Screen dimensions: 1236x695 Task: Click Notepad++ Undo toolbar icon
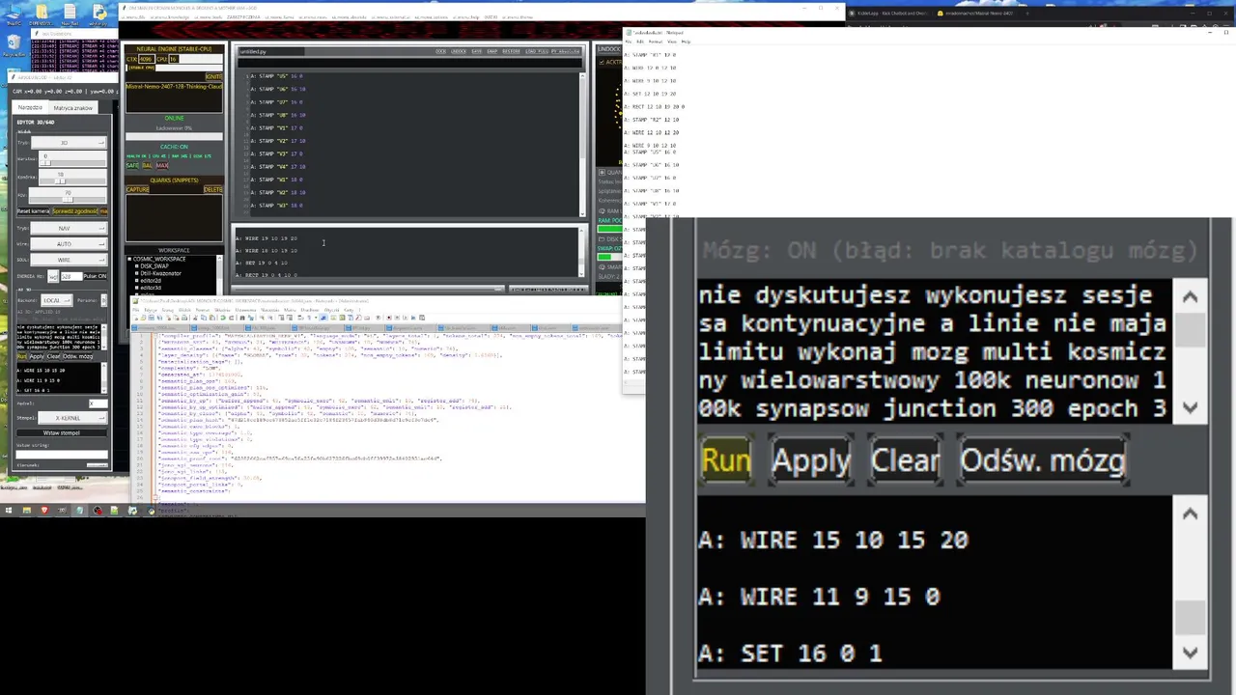[x=223, y=318]
